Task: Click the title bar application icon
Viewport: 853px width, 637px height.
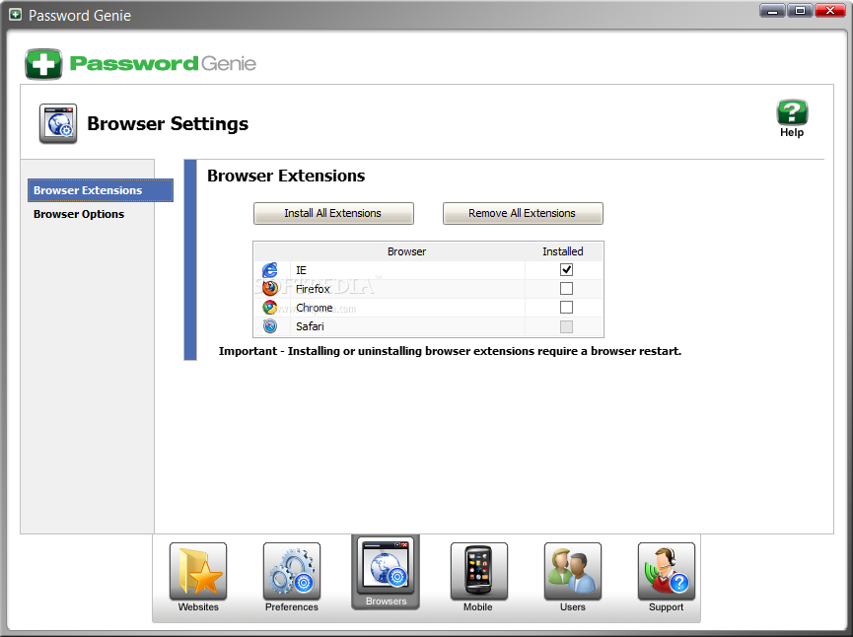Action: pos(15,15)
